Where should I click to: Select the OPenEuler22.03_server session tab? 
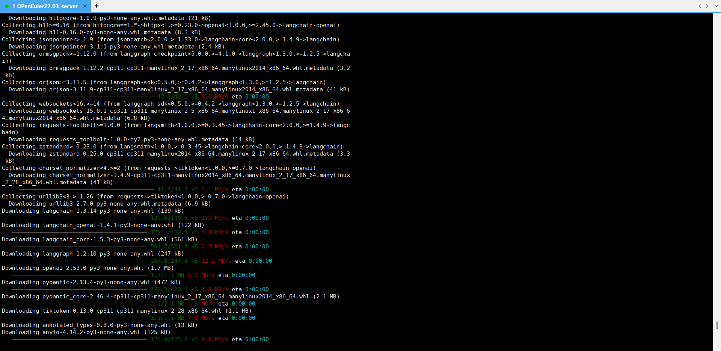pyautogui.click(x=45, y=6)
